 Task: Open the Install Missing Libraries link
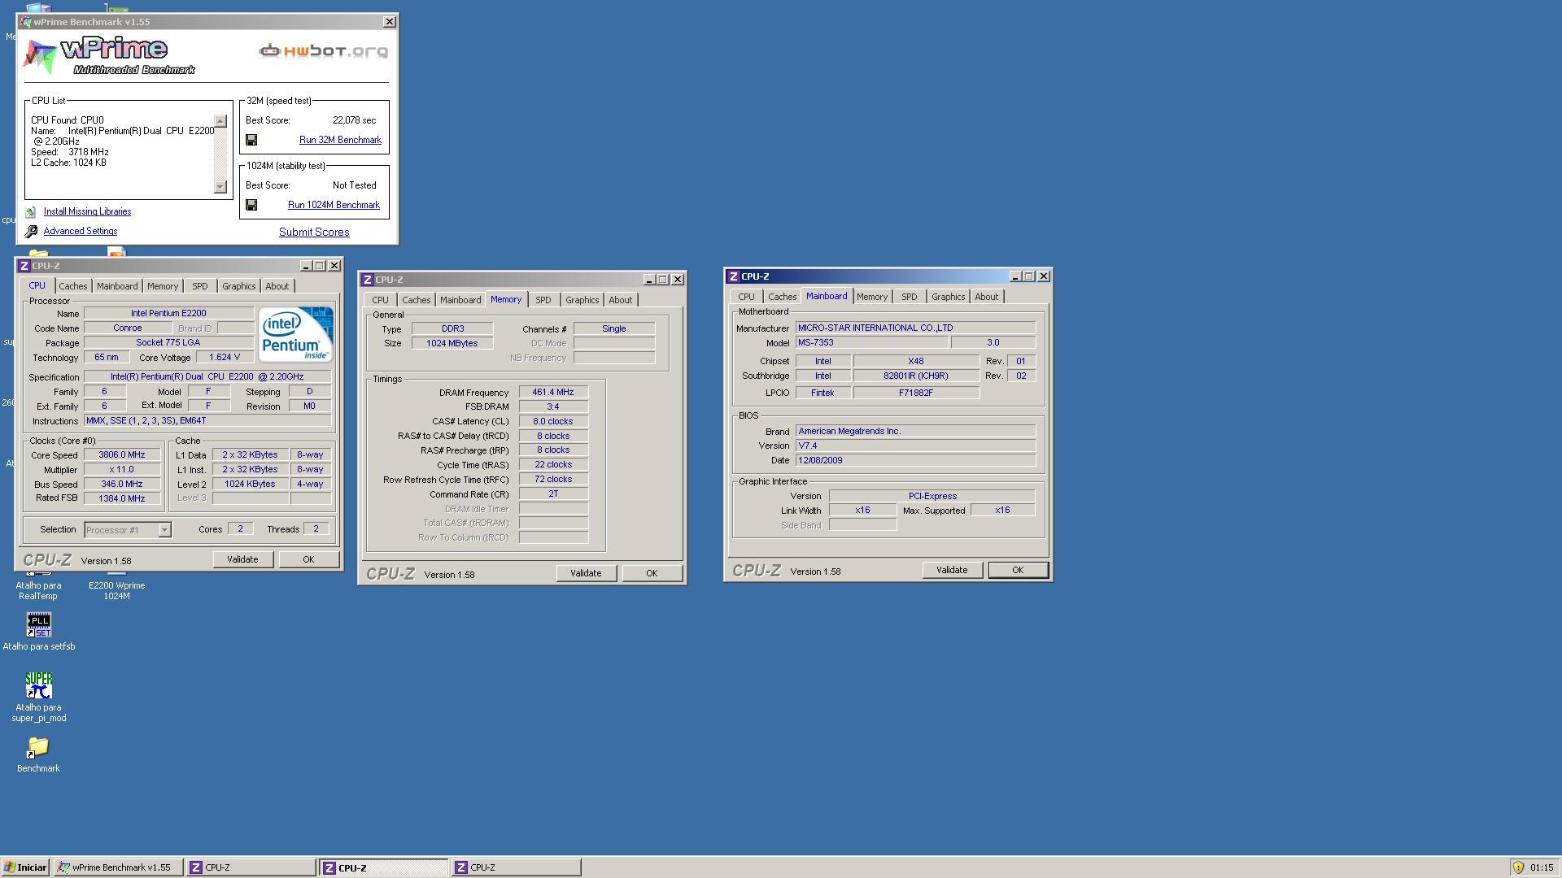coord(87,211)
